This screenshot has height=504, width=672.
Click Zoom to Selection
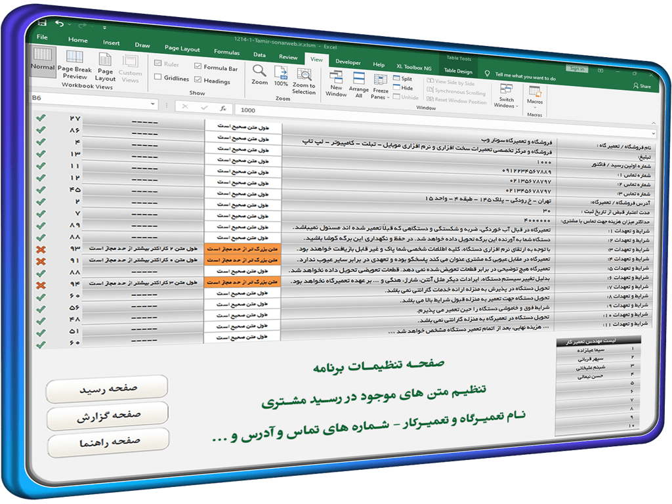[x=304, y=81]
